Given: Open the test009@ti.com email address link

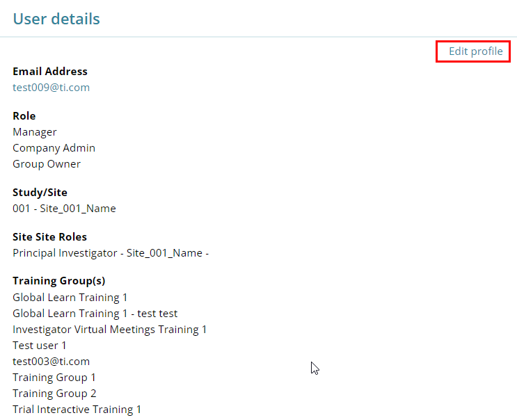Looking at the screenshot, I should click(x=51, y=88).
